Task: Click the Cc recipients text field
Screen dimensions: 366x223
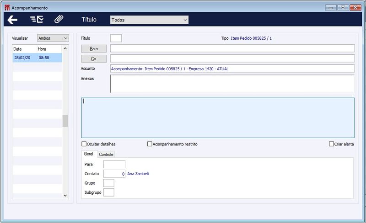Action: pos(232,58)
